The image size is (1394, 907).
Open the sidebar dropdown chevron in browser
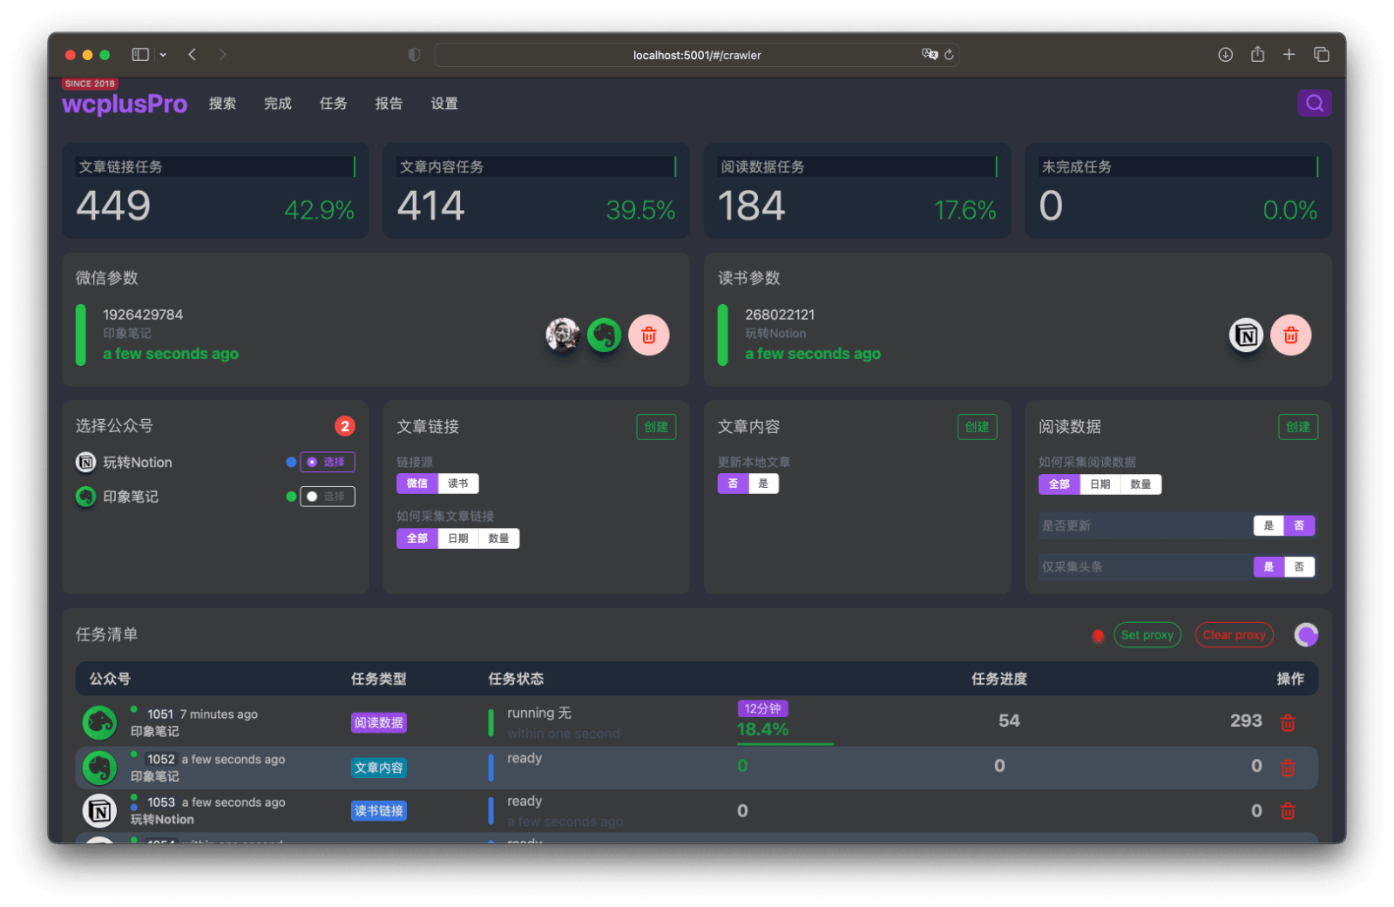click(x=163, y=54)
